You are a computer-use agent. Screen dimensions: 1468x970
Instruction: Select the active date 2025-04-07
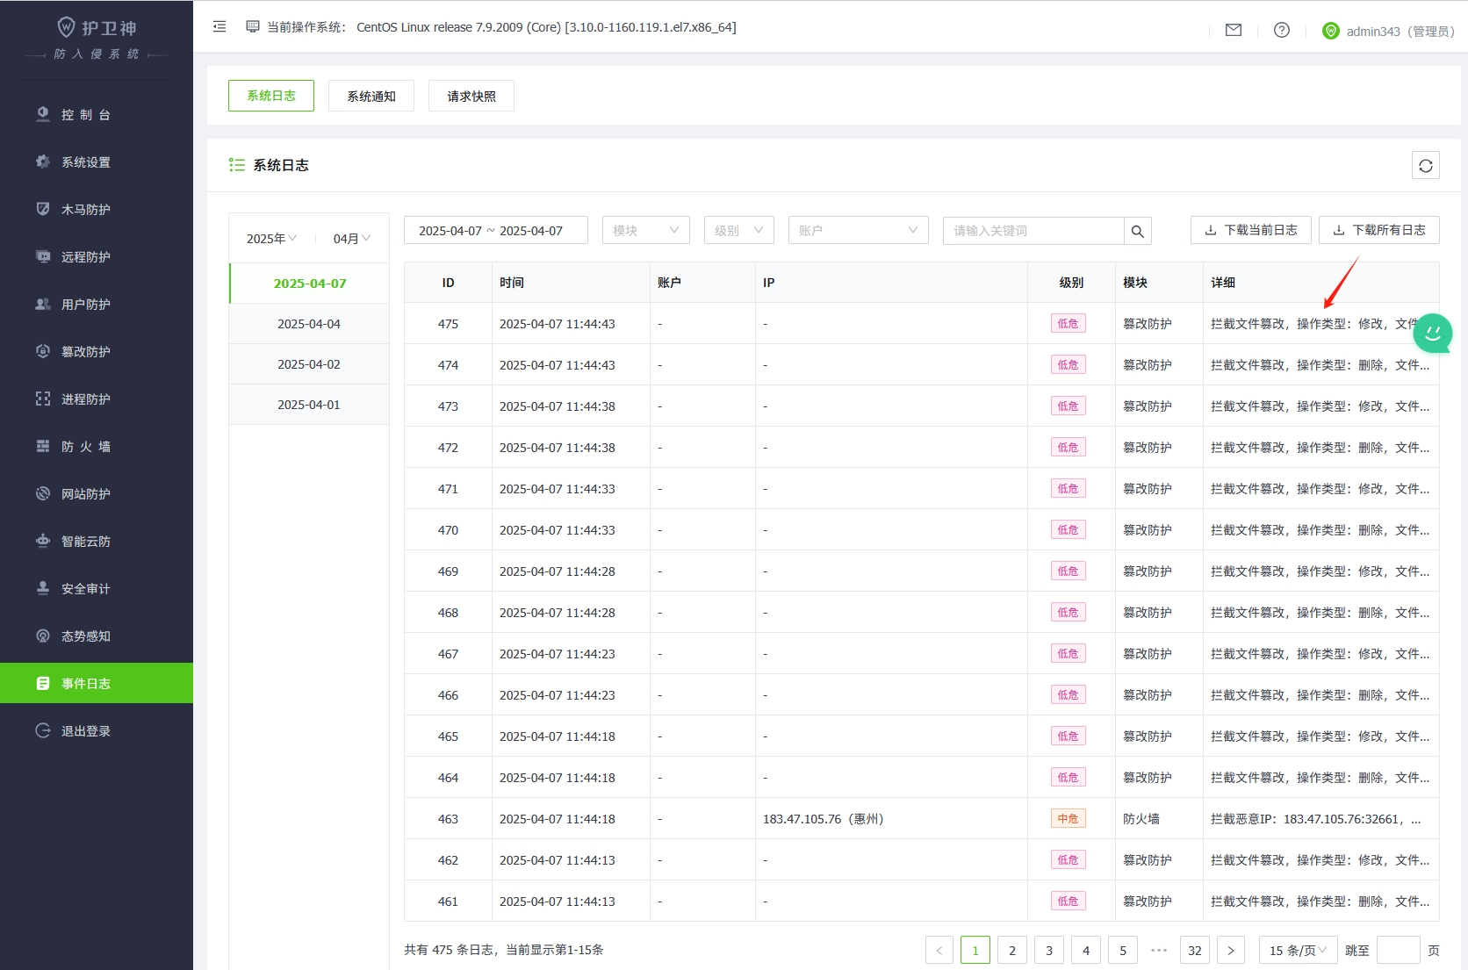tap(309, 284)
